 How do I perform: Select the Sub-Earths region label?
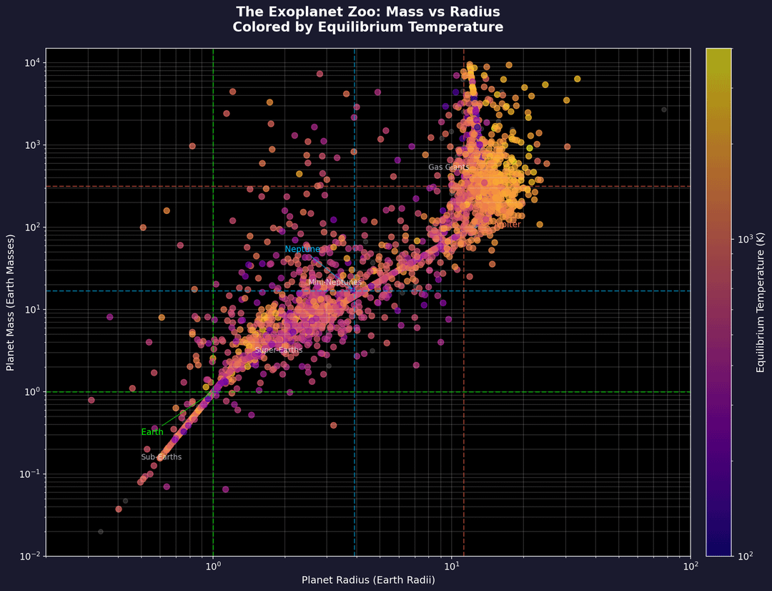point(161,456)
